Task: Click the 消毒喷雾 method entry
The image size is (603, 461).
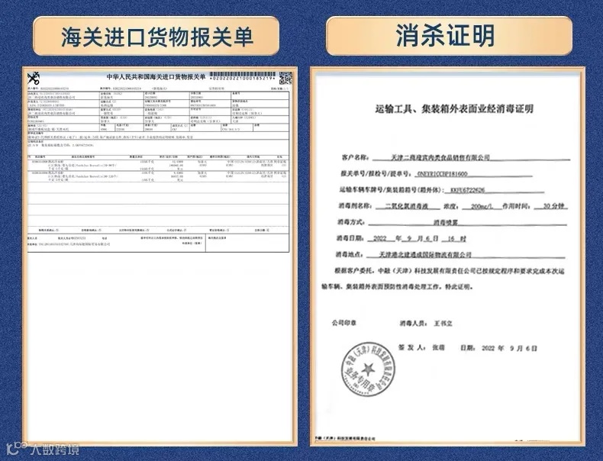Action: (x=445, y=222)
